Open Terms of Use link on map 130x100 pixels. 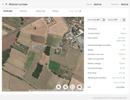tap(68, 91)
